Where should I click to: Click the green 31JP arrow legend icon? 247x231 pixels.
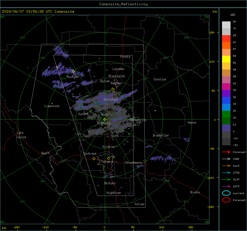coord(226,179)
